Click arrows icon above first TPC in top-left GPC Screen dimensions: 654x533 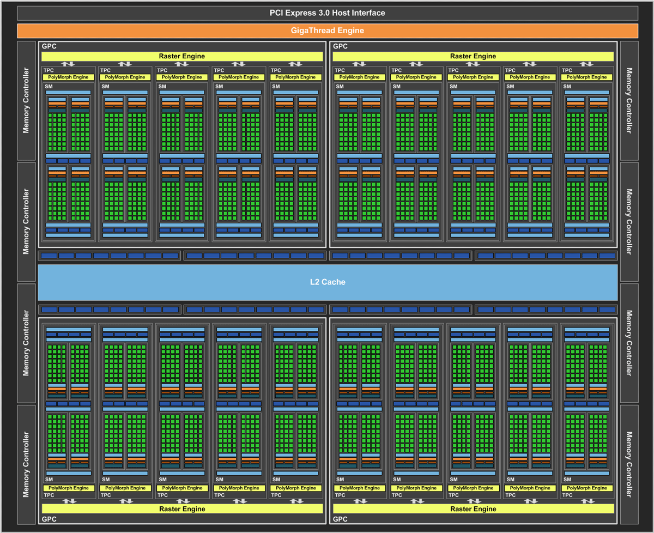68,64
